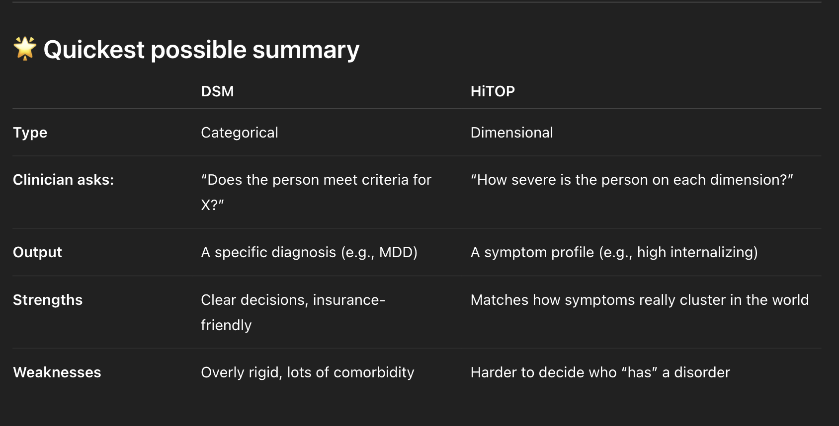Click the "Harder to decide who has a disorder" cell
The width and height of the screenshot is (839, 426).
(600, 372)
